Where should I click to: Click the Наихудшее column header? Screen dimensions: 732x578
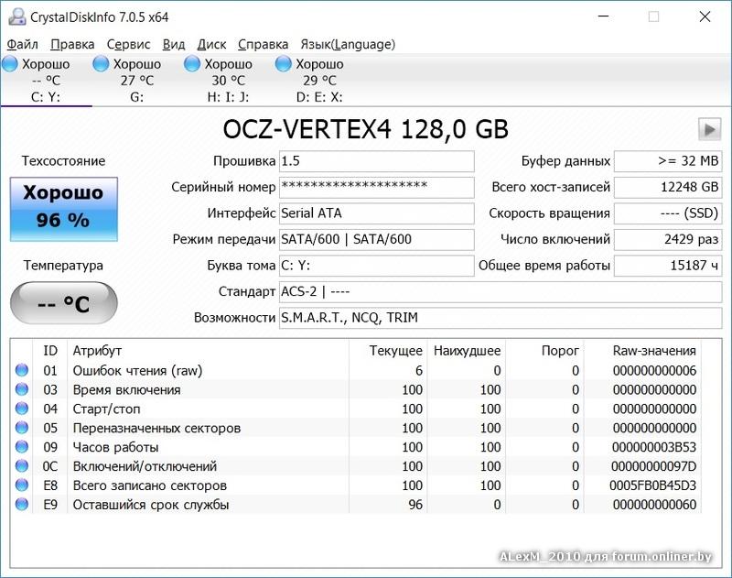[x=467, y=351]
